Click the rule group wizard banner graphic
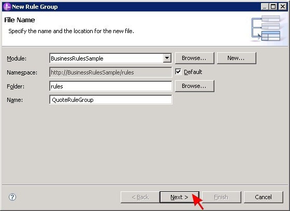The height and width of the screenshot is (211, 290). pos(265,28)
